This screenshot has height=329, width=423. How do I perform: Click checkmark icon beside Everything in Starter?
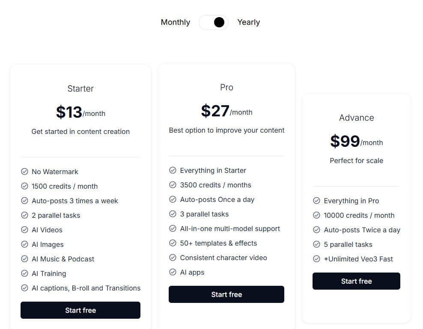pos(173,170)
